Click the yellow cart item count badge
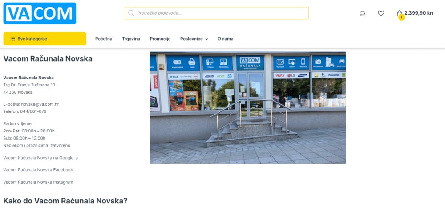445x214 pixels. (x=401, y=17)
